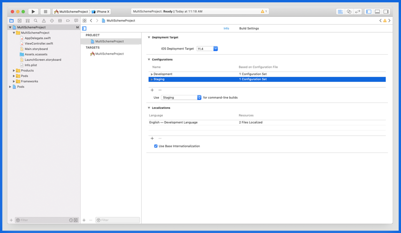Viewport: 401px width, 233px height.
Task: Stop the running task button
Action: [x=45, y=12]
